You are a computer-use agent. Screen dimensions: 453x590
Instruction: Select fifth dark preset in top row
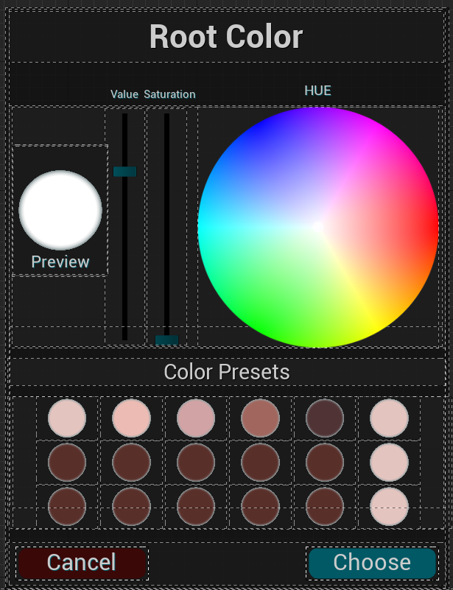pos(325,418)
